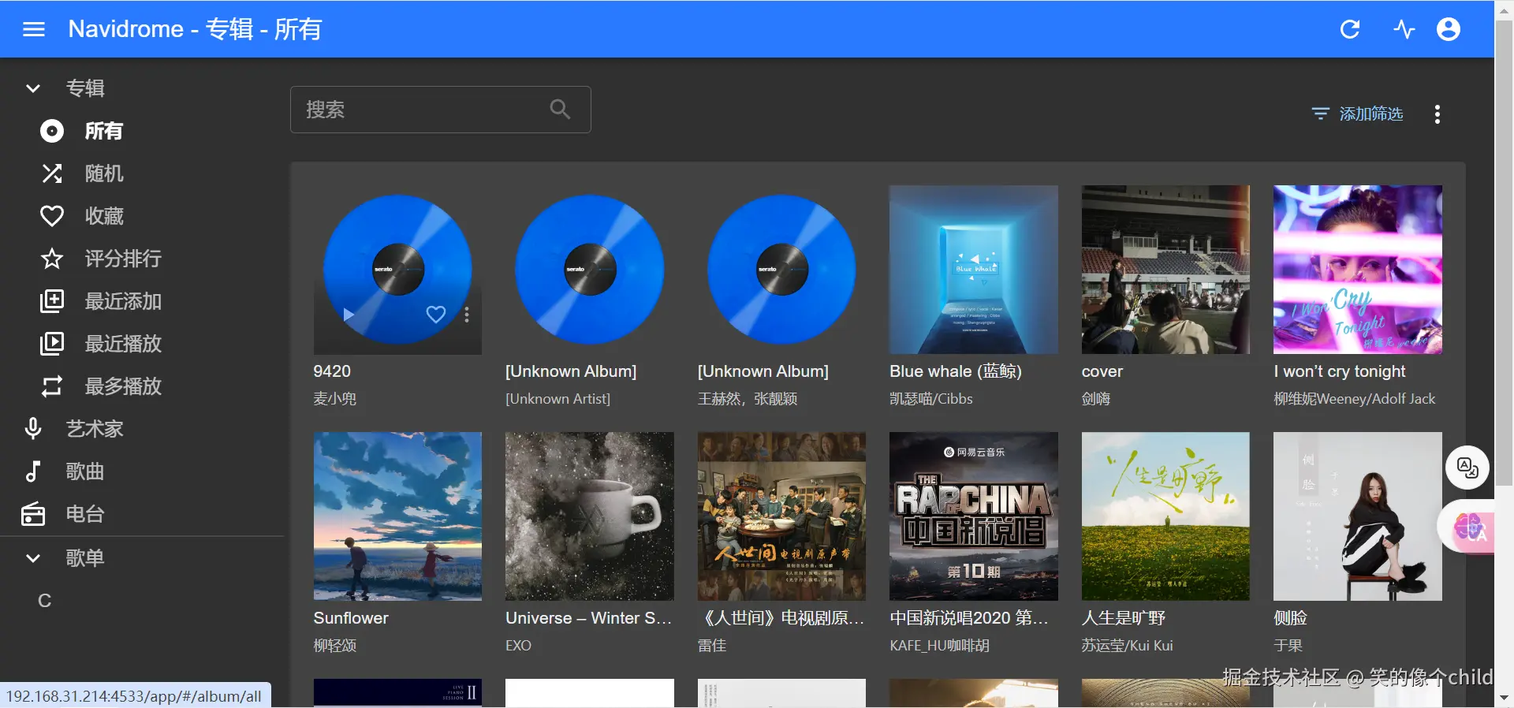This screenshot has width=1514, height=708.
Task: Open the I won't cry tonight album cover
Action: click(1358, 270)
